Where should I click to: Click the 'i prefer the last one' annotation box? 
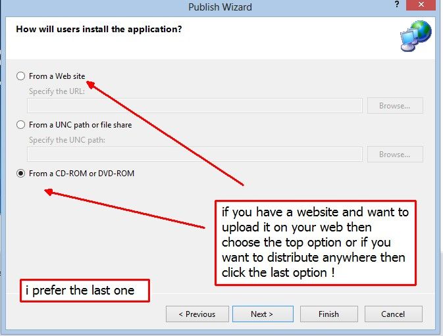point(84,291)
